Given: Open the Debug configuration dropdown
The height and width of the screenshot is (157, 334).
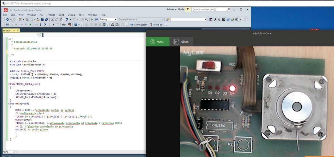Looking at the screenshot, I should point(115,19).
